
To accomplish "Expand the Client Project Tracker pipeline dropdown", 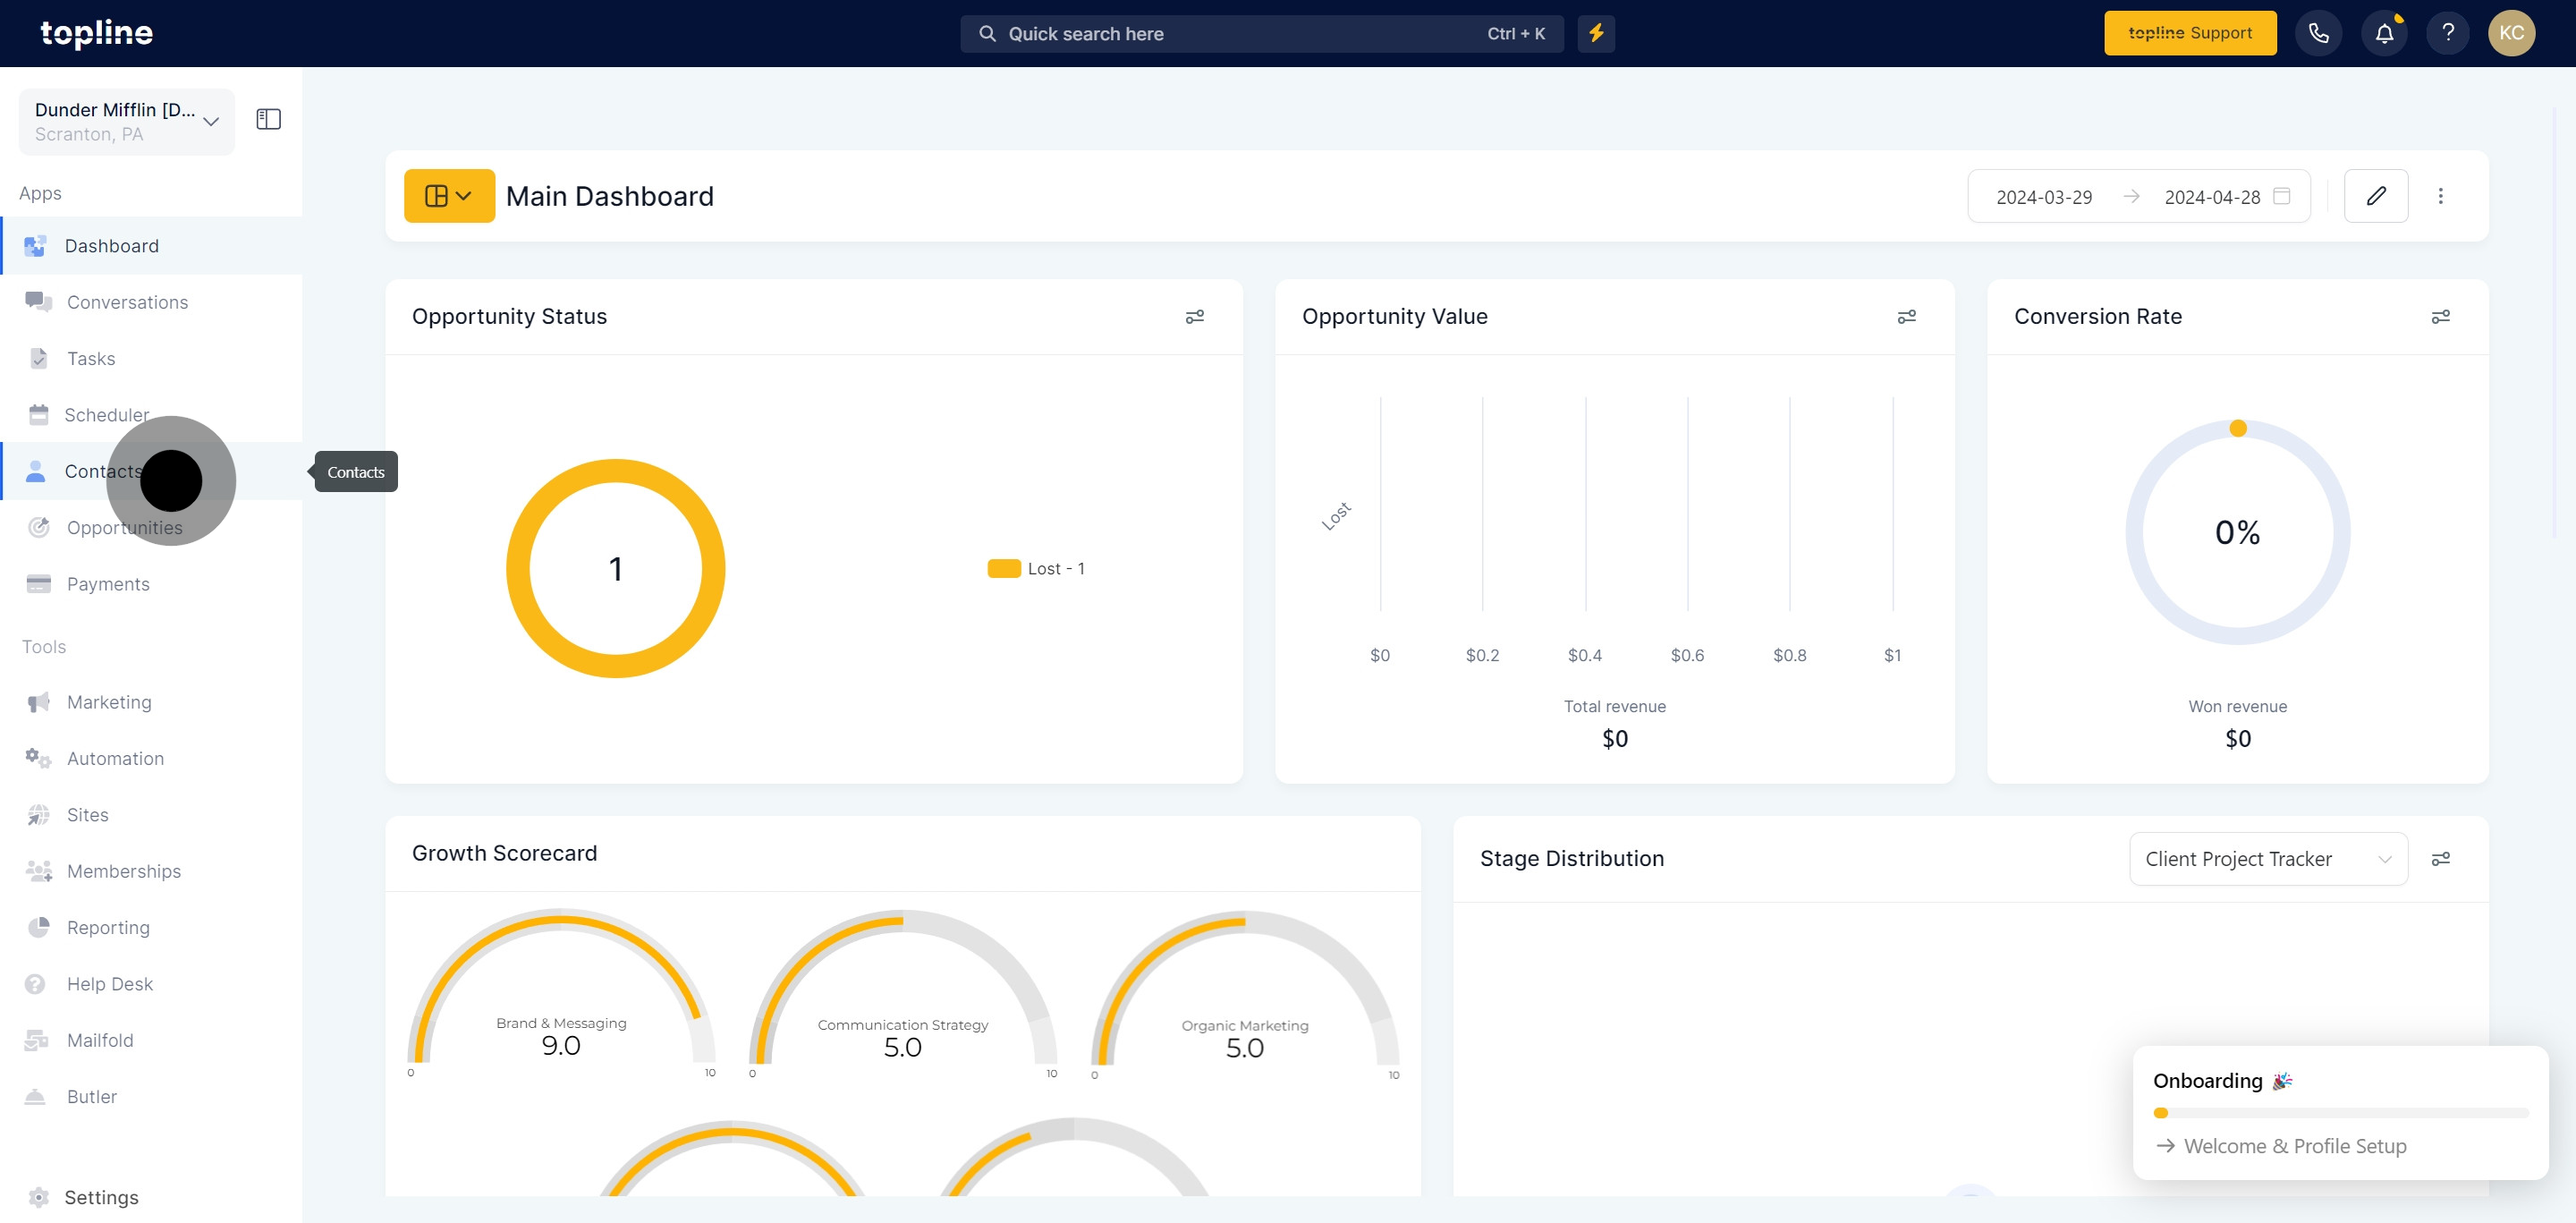I will tap(2267, 859).
